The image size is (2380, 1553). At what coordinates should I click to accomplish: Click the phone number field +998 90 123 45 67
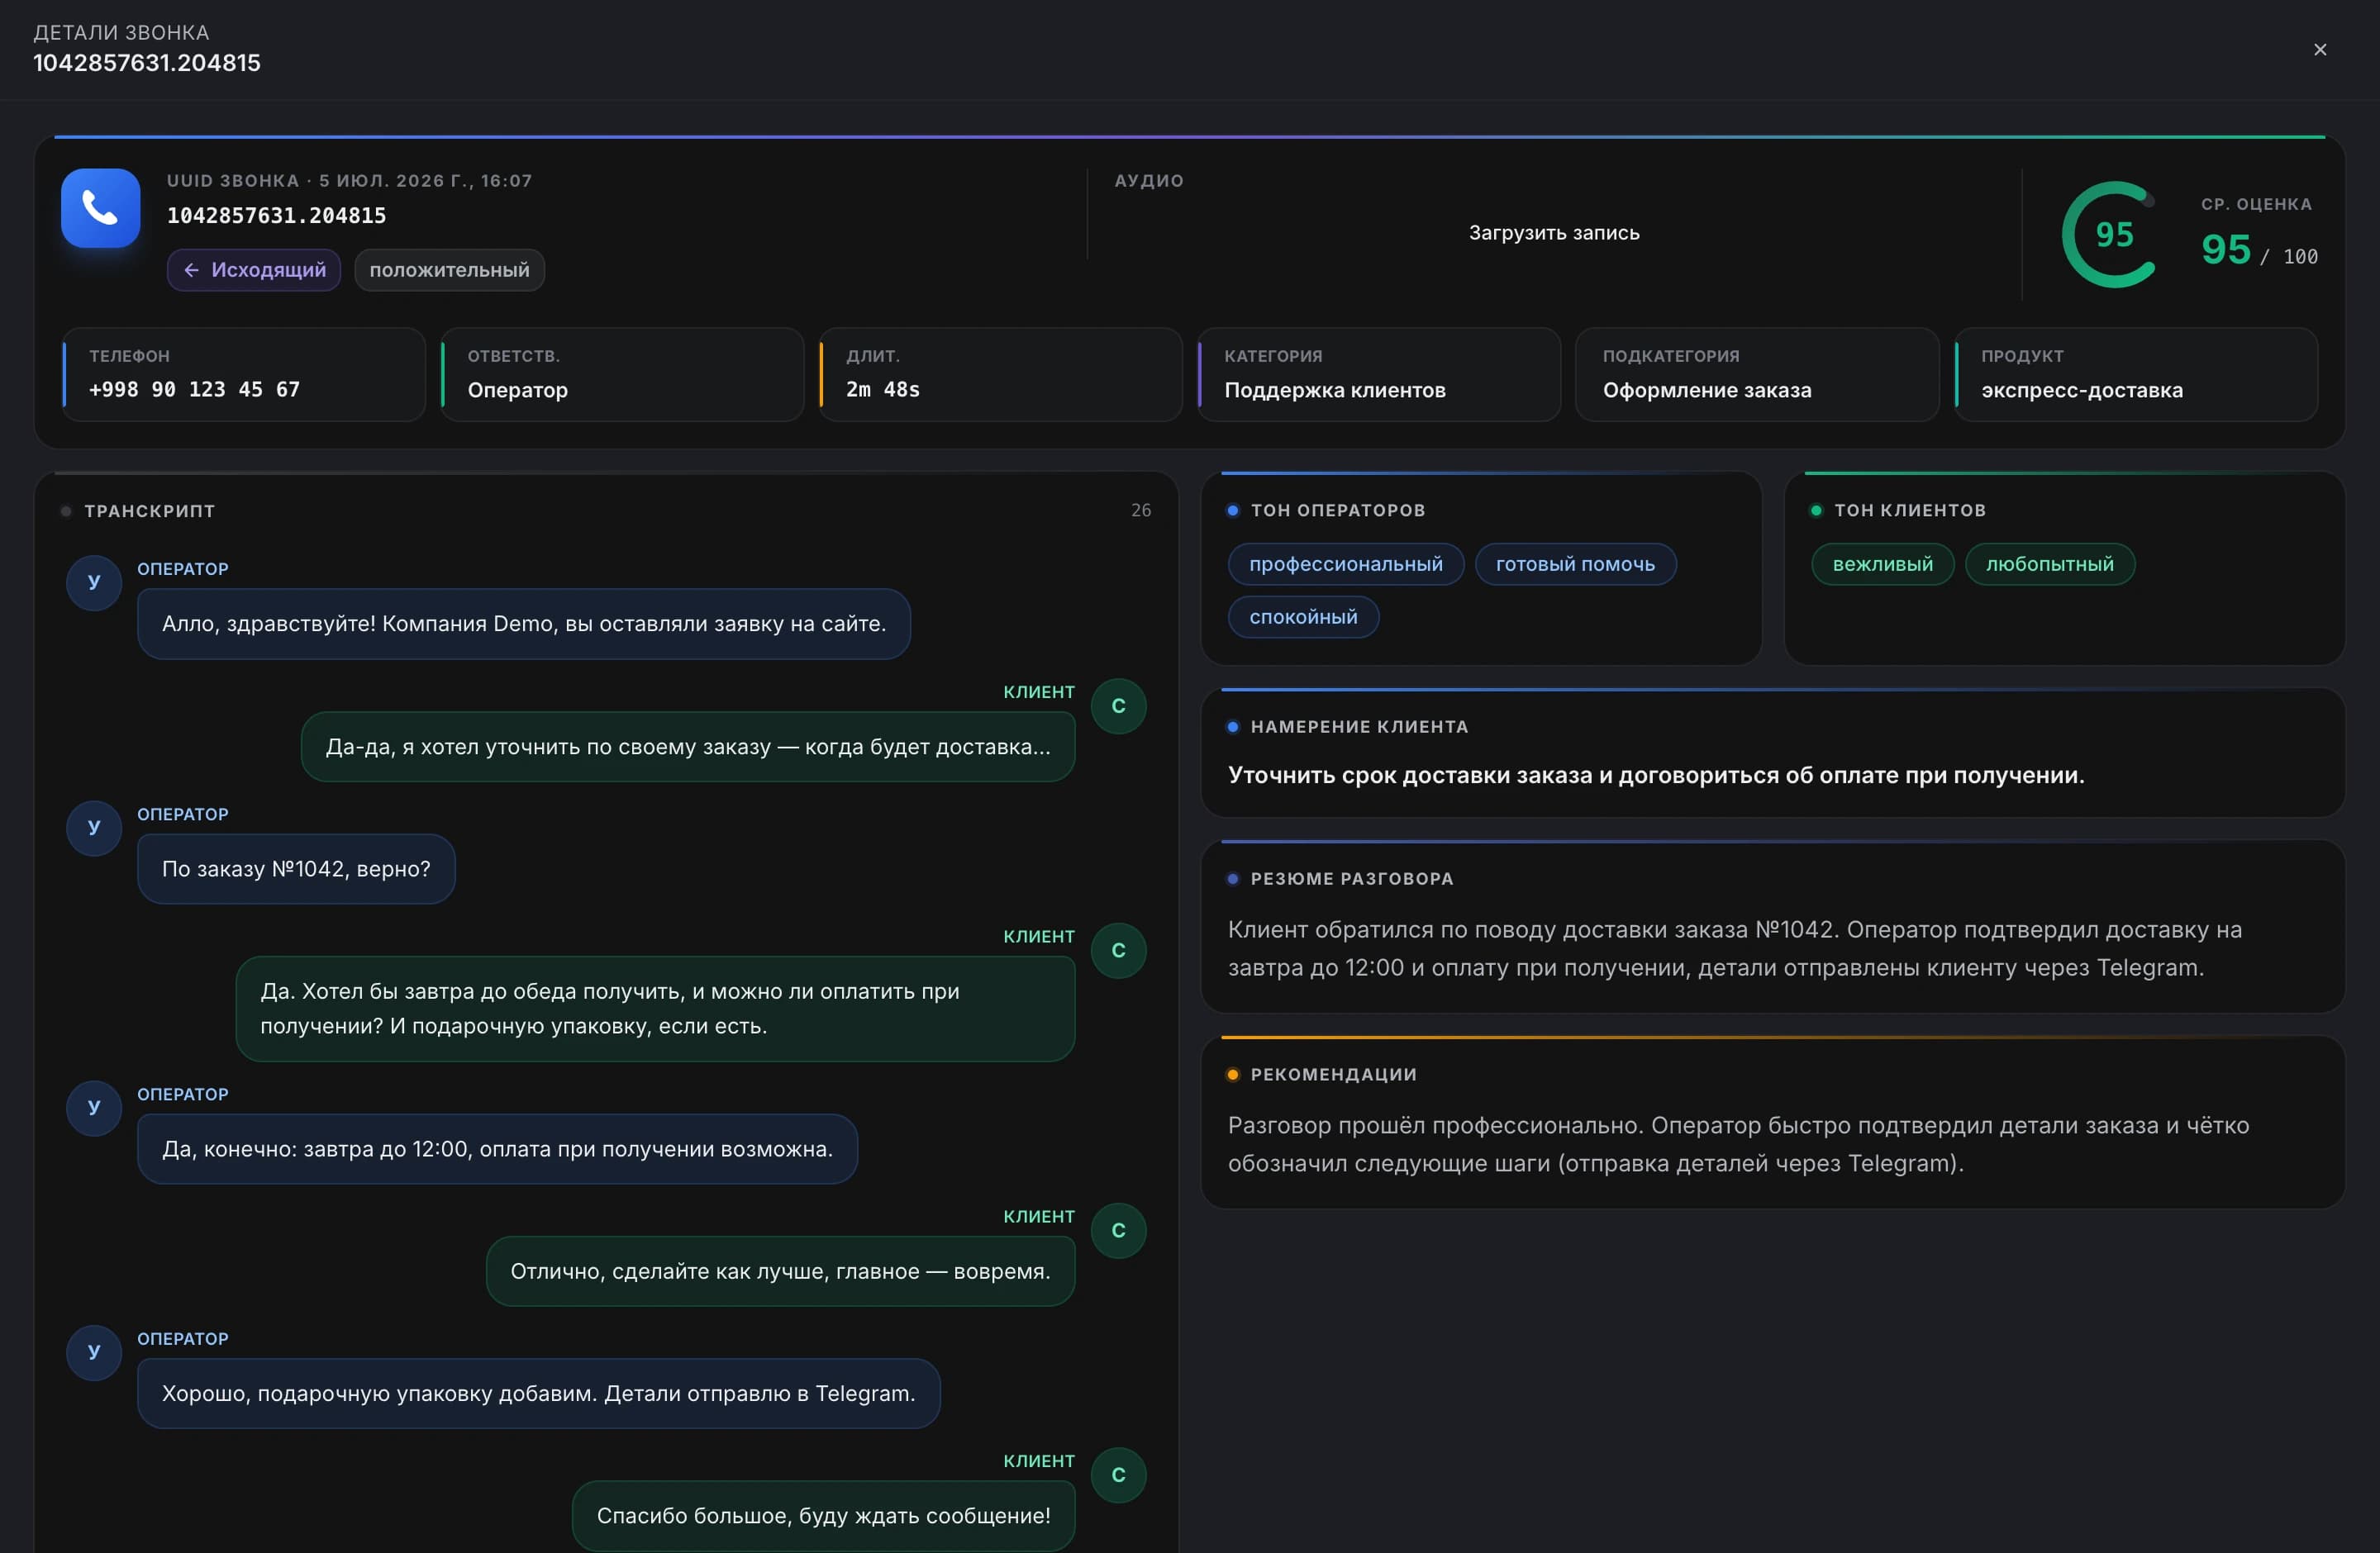(244, 375)
